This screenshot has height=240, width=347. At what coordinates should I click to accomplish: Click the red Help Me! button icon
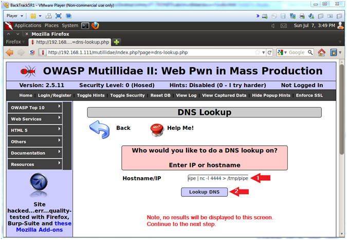(x=157, y=130)
